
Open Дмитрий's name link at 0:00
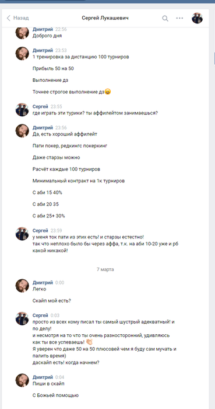click(x=43, y=282)
